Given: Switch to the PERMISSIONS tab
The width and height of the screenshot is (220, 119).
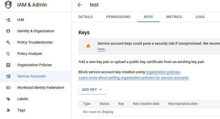Looking at the screenshot, I should [118, 17].
